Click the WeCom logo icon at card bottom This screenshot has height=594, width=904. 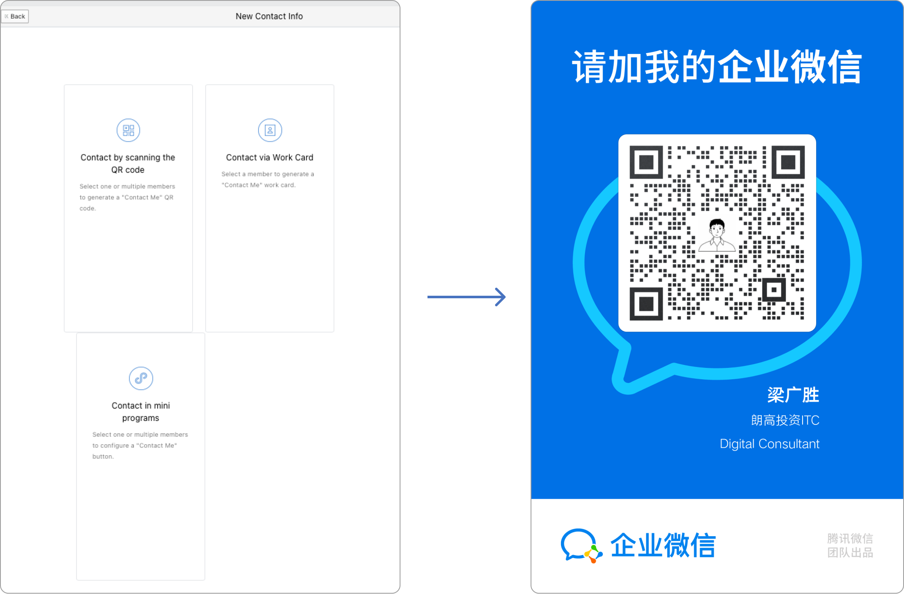(x=581, y=545)
